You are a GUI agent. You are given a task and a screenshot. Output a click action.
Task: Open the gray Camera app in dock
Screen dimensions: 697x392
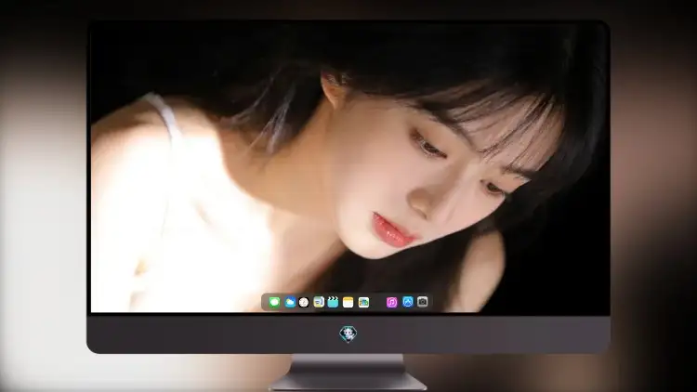(x=423, y=302)
